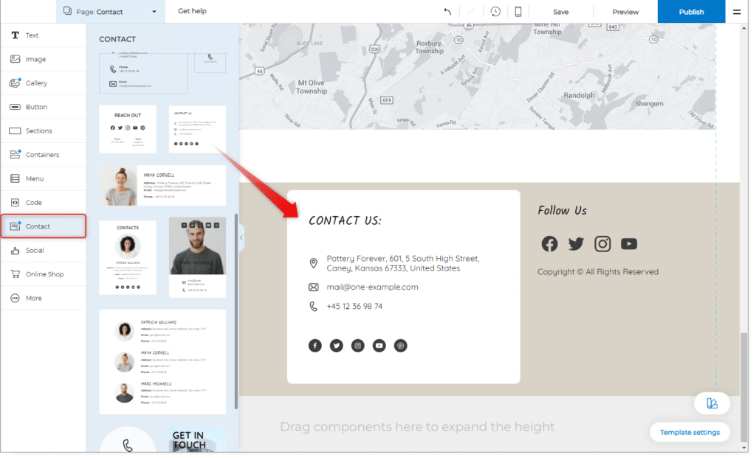Select Contact in the left sidebar
Viewport: 756px width, 460px height.
pyautogui.click(x=43, y=226)
